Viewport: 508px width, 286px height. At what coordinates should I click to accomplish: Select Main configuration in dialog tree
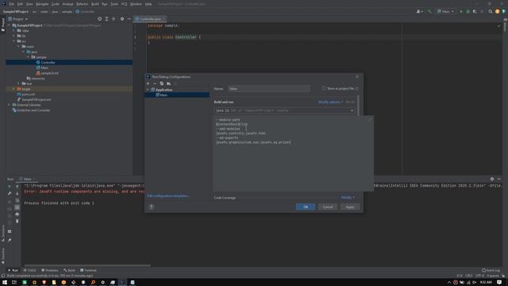tap(177, 95)
